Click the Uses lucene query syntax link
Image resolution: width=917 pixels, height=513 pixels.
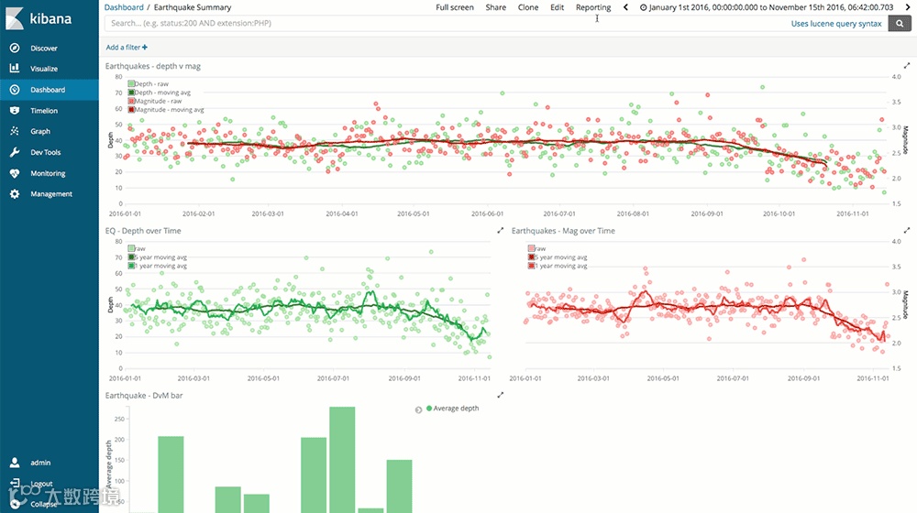[x=836, y=24]
